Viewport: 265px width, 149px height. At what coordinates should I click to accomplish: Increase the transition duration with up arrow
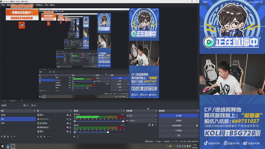tap(156, 120)
